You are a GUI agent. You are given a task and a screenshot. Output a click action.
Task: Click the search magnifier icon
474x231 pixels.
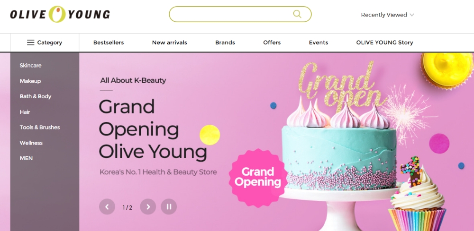[x=297, y=14]
